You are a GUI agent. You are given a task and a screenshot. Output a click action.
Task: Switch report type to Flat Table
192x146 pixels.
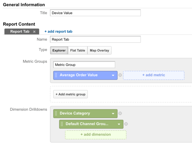coord(78,50)
